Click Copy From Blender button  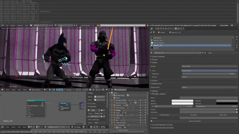[x=195, y=121]
